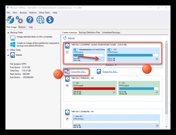Click the globe check for updates icon
The image size is (176, 135).
pyautogui.click(x=40, y=20)
